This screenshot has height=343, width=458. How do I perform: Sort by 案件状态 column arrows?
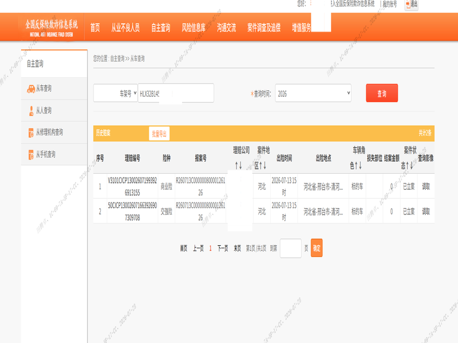(409, 166)
